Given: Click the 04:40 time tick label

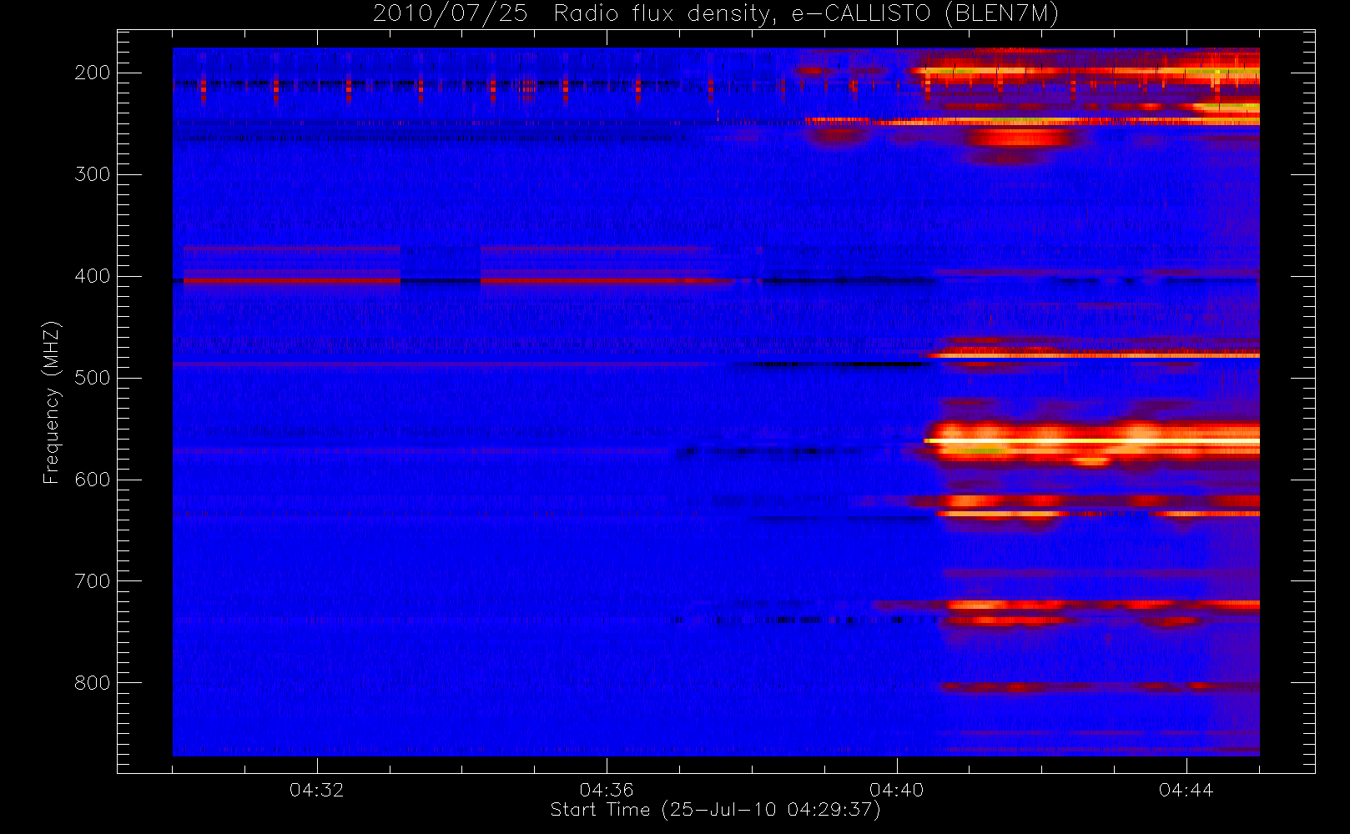Looking at the screenshot, I should [896, 790].
